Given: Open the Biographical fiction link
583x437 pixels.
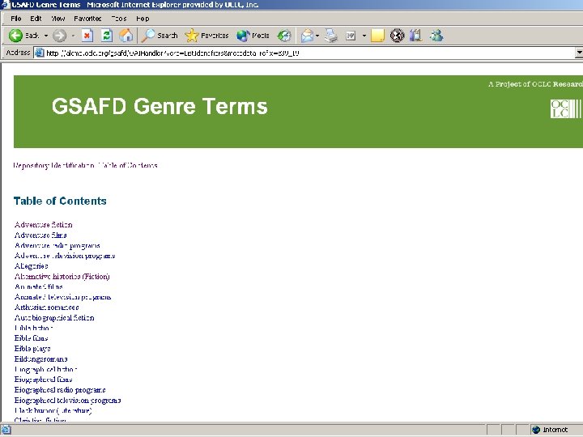Looking at the screenshot, I should point(45,369).
